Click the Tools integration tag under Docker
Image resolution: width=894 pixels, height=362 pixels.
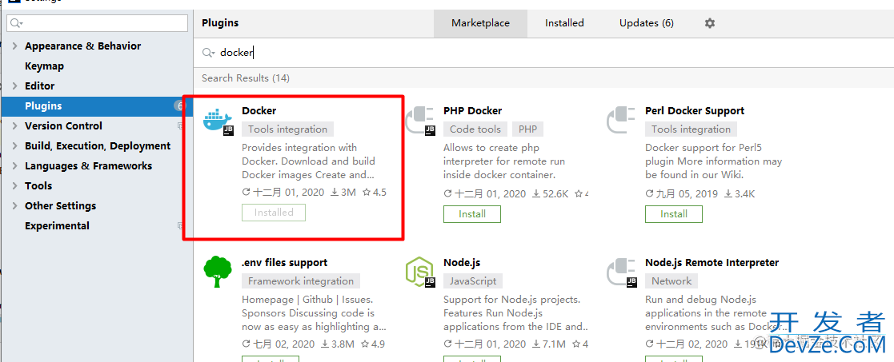point(288,129)
